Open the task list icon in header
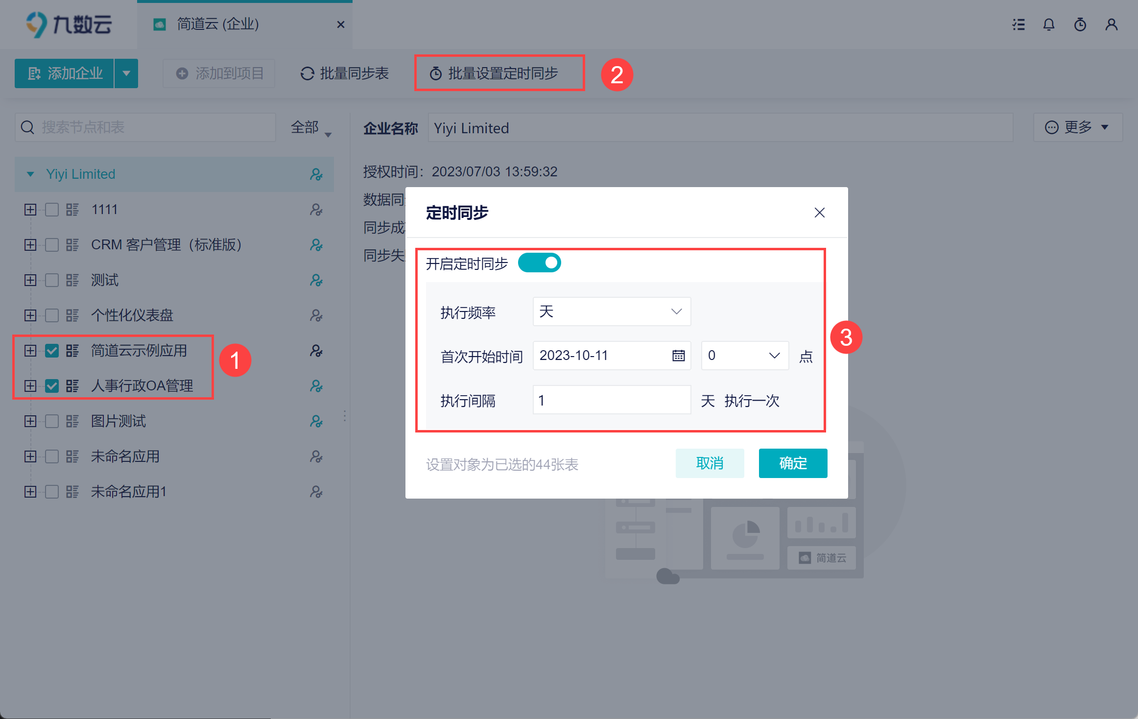Viewport: 1138px width, 719px height. (x=1019, y=24)
